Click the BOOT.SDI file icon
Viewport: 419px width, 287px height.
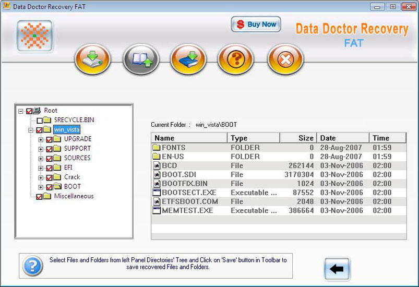click(157, 175)
